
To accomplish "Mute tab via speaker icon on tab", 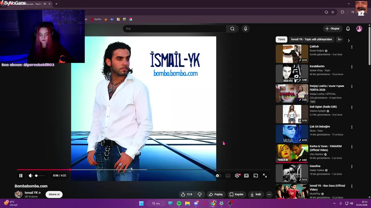I will (x=45, y=4).
